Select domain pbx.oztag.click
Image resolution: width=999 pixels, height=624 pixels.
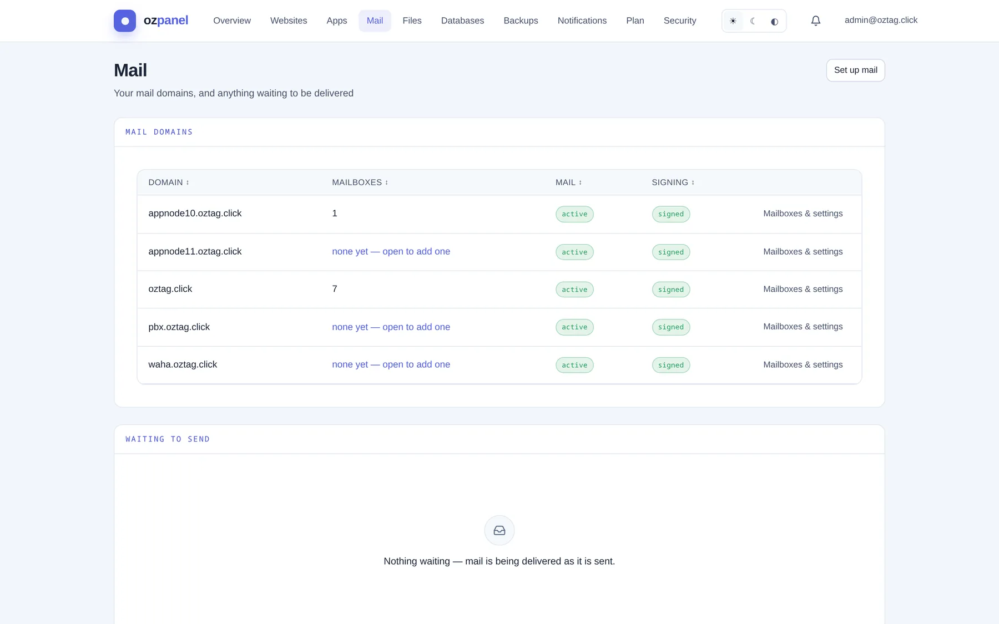pos(179,327)
